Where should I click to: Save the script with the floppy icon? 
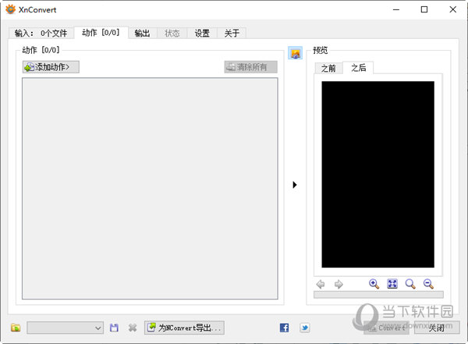point(114,328)
